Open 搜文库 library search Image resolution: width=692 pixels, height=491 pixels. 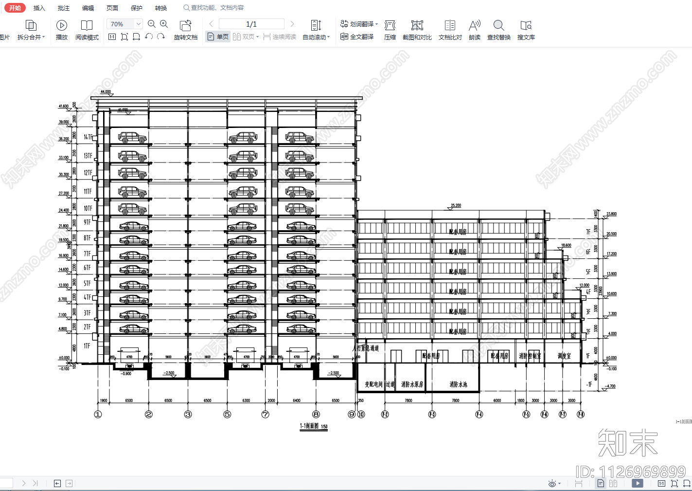[526, 30]
